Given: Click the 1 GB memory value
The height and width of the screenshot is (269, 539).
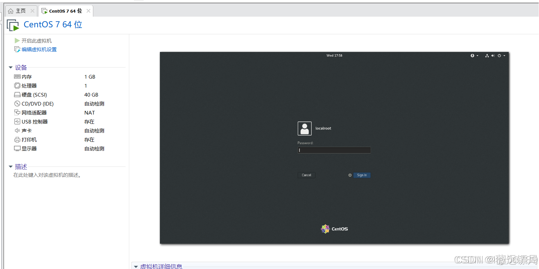Looking at the screenshot, I should click(90, 77).
